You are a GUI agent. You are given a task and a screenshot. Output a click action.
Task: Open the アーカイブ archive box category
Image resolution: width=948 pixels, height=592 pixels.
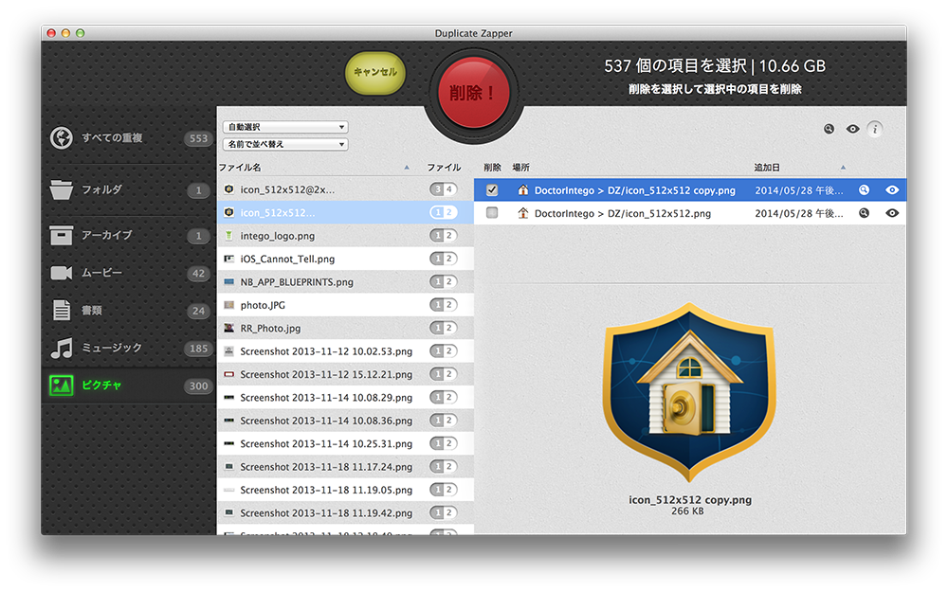(x=62, y=235)
